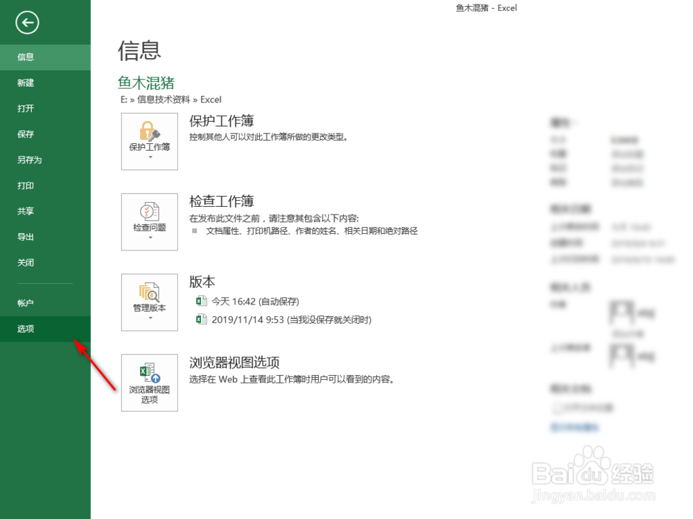The width and height of the screenshot is (693, 519).
Task: Open 选项 in the sidebar
Action: pos(45,329)
